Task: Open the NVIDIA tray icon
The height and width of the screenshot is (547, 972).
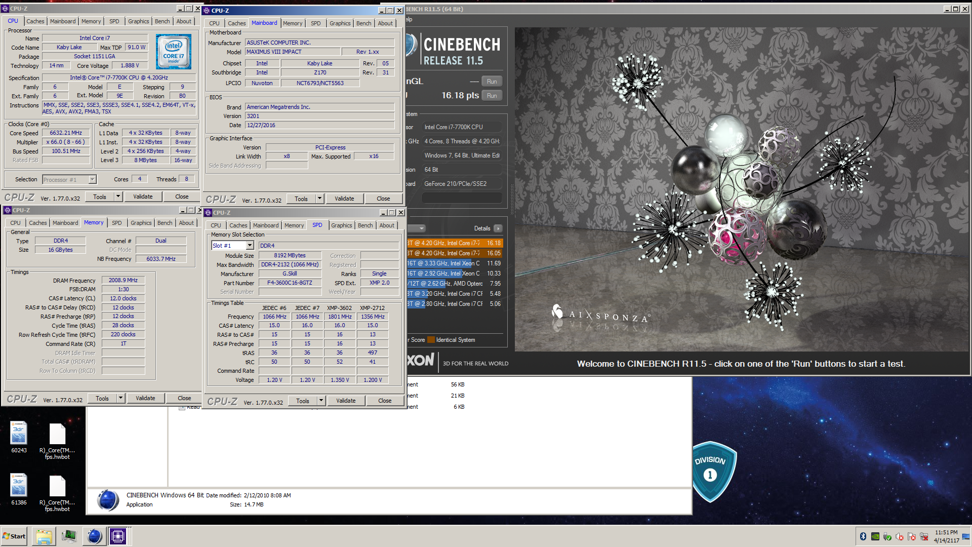Action: 875,536
